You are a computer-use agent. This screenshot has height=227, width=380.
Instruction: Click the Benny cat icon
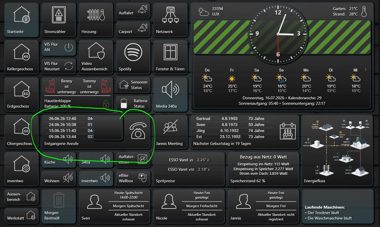[x=50, y=86]
